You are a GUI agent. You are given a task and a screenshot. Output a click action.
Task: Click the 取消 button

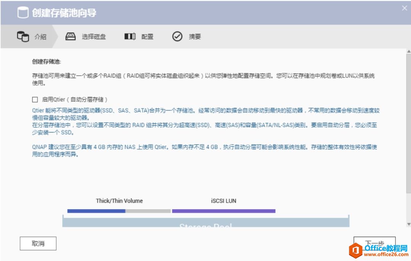click(38, 244)
